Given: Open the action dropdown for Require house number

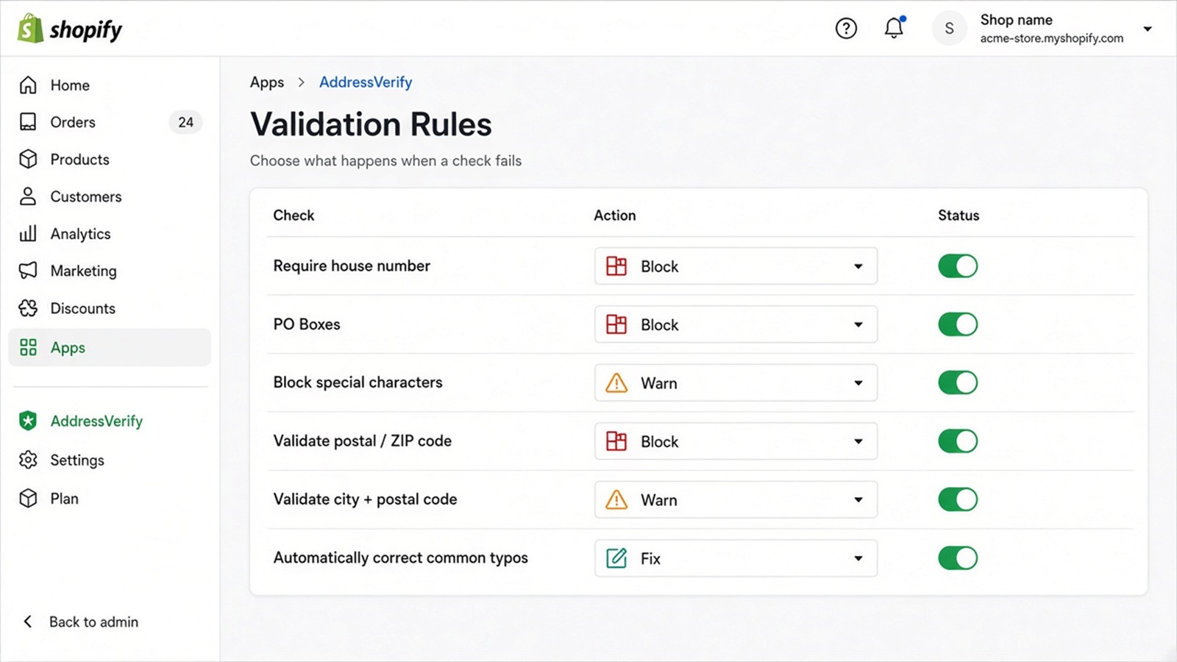Looking at the screenshot, I should coord(736,266).
